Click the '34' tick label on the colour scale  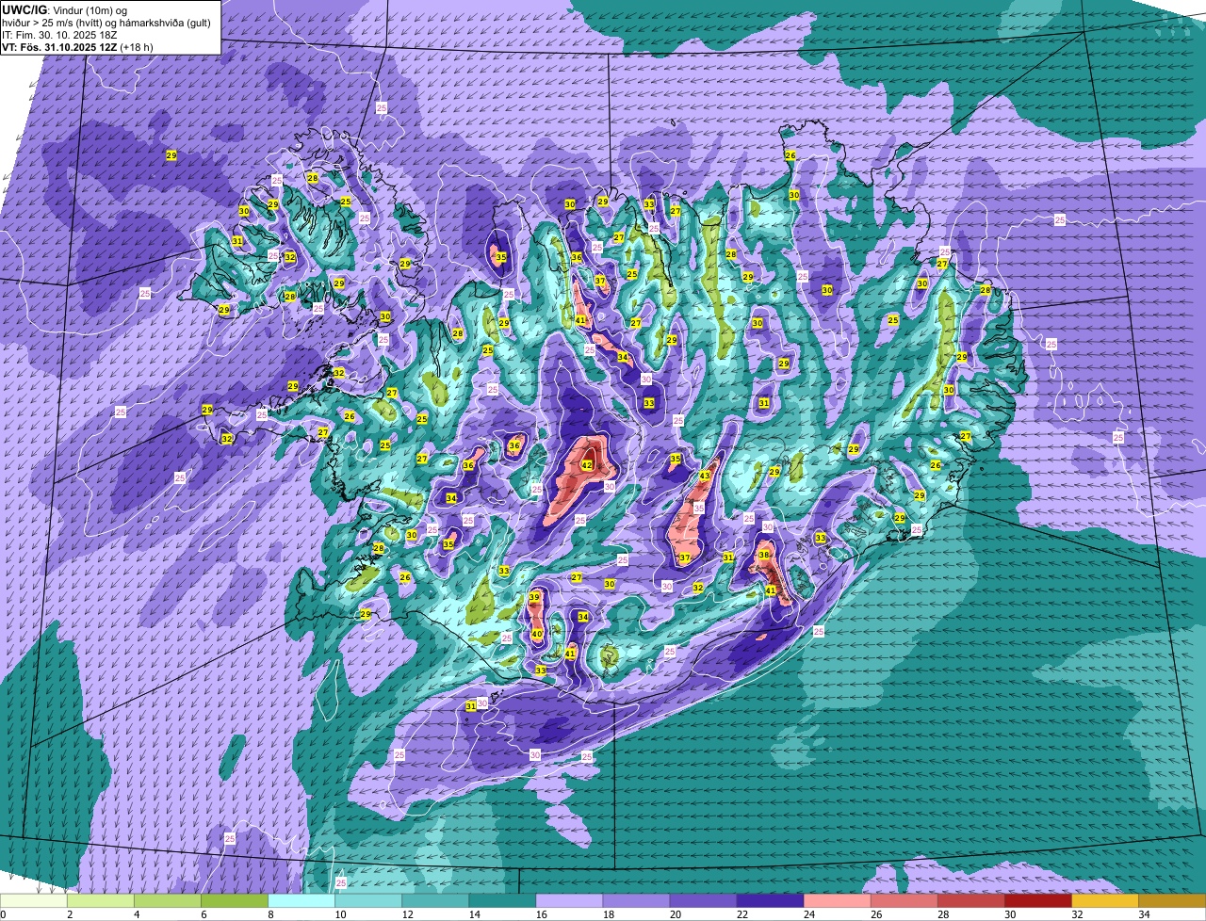(x=1144, y=914)
